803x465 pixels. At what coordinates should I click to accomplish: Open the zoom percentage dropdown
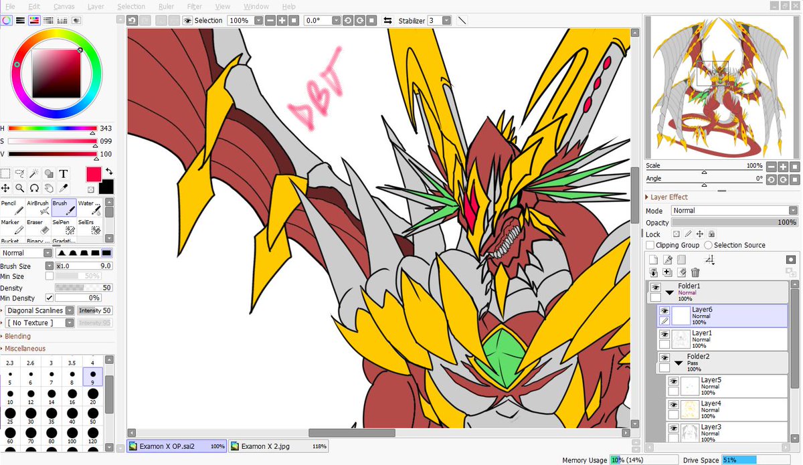pyautogui.click(x=258, y=21)
